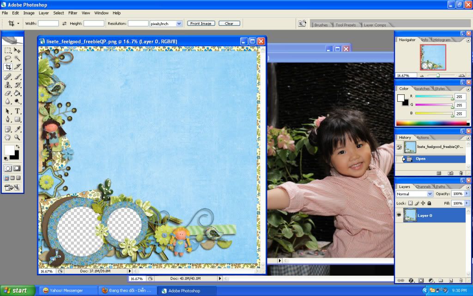The image size is (473, 296).
Task: Open the Filter menu
Action: pyautogui.click(x=73, y=13)
